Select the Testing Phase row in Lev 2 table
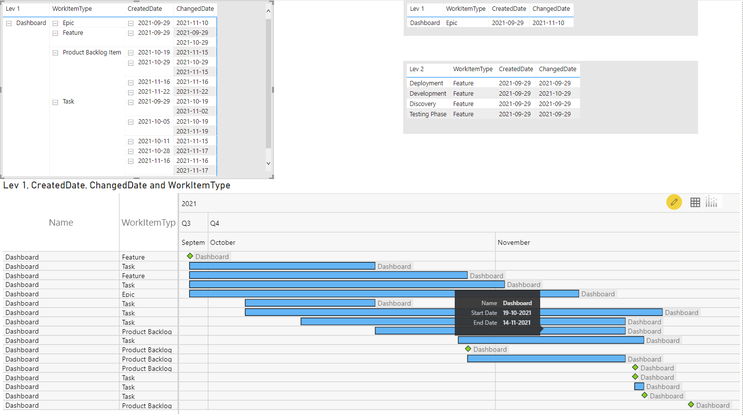This screenshot has width=743, height=416. point(428,113)
